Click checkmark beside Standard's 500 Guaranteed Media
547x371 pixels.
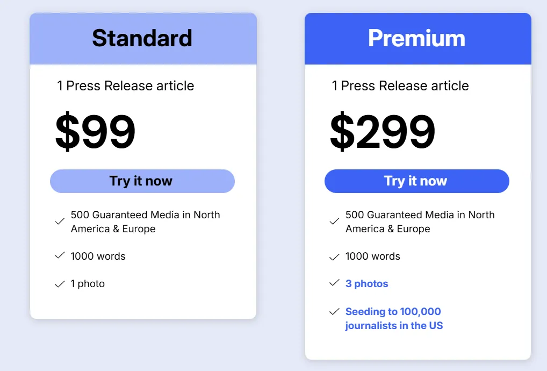(60, 221)
